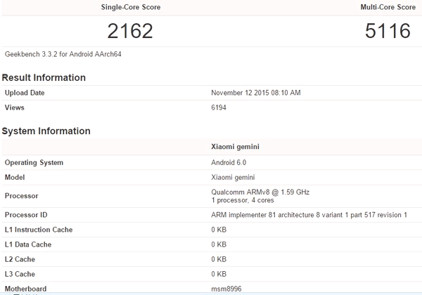This screenshot has height=295, width=422.
Task: Click the November 12 2015 upload date value
Action: pyautogui.click(x=256, y=93)
